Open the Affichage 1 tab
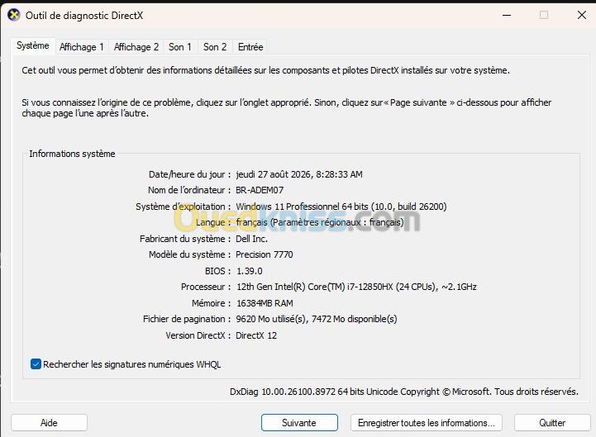 coord(81,47)
